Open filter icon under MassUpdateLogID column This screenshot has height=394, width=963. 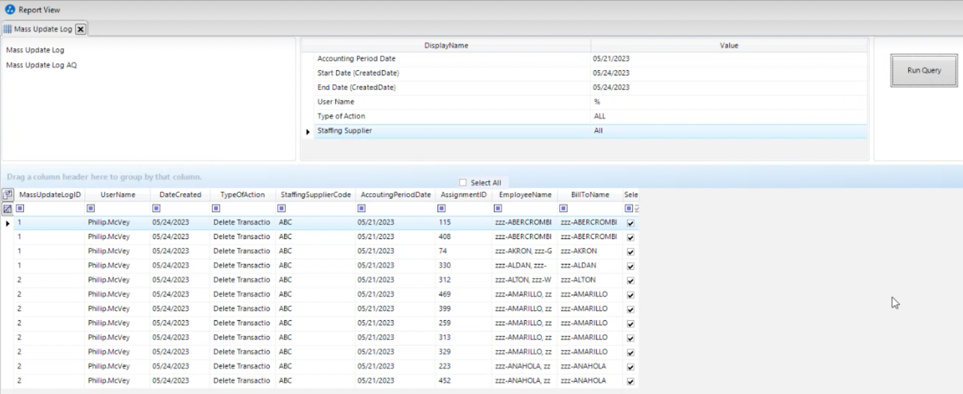20,208
